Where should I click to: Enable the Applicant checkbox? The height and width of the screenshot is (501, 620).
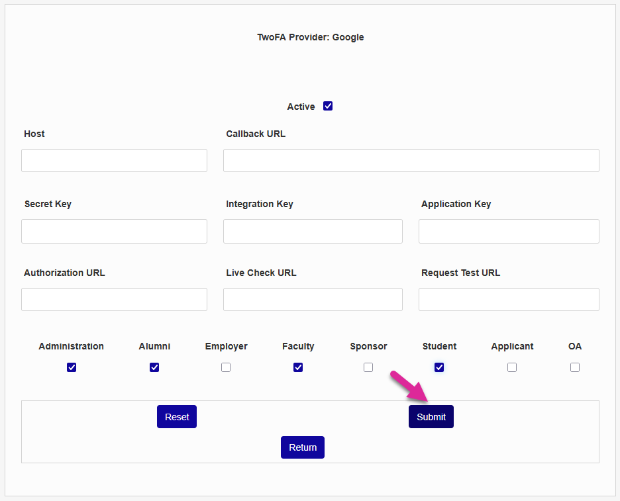point(512,367)
